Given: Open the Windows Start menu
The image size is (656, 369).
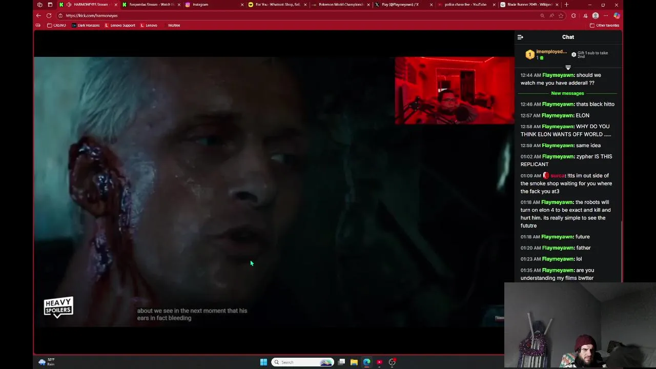Looking at the screenshot, I should point(263,362).
